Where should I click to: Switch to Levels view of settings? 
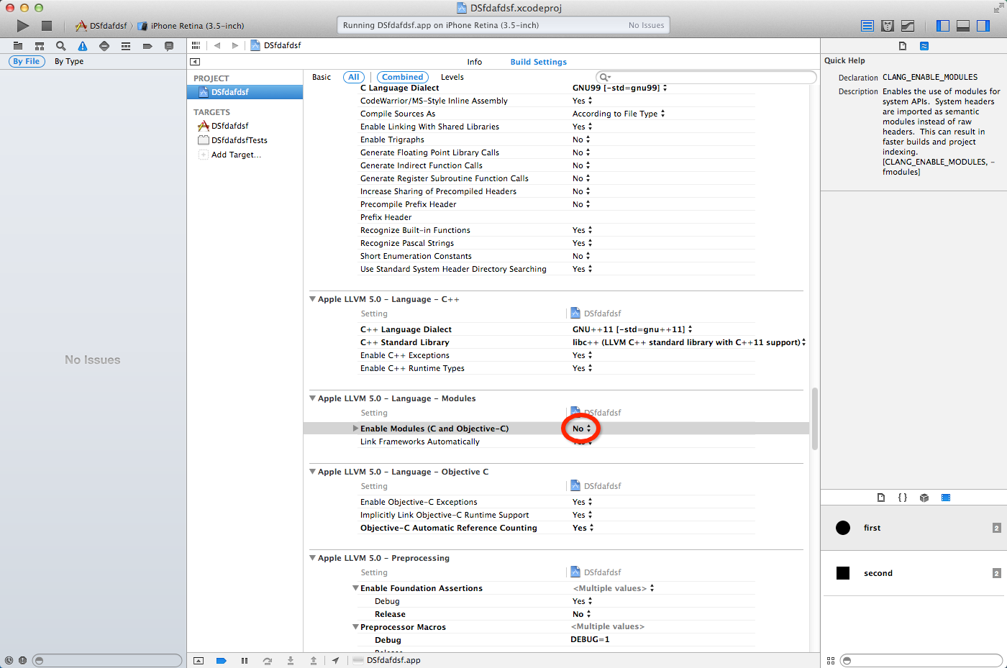452,77
